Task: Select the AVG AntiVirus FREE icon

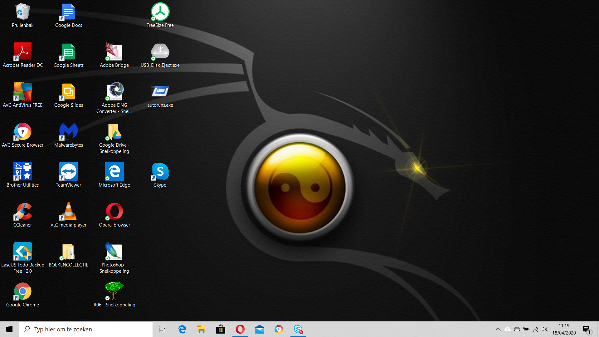Action: [22, 92]
